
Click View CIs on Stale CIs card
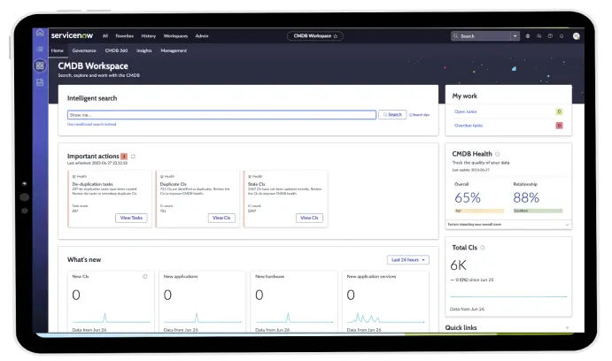309,218
